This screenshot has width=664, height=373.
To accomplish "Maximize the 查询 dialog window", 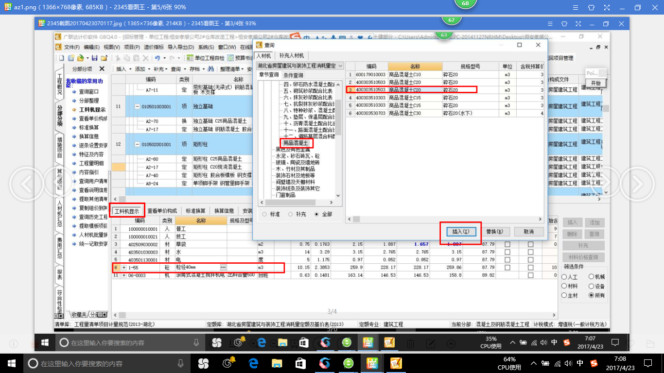I will click(520, 45).
